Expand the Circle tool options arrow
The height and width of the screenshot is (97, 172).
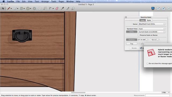point(30,9)
